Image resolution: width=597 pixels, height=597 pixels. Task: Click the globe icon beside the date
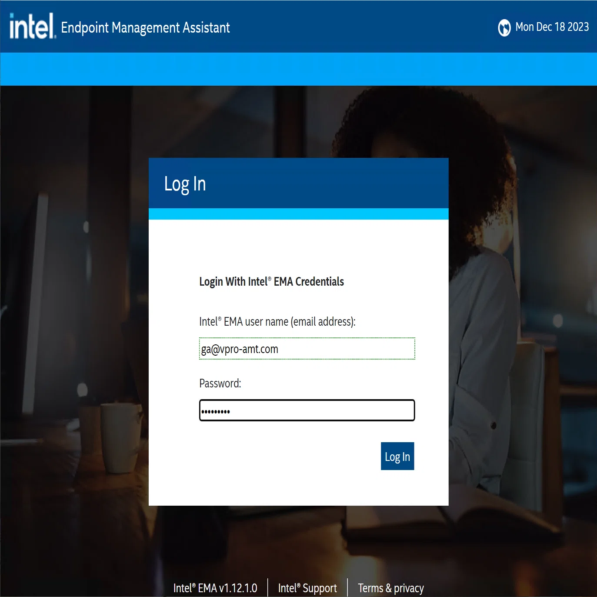point(504,28)
